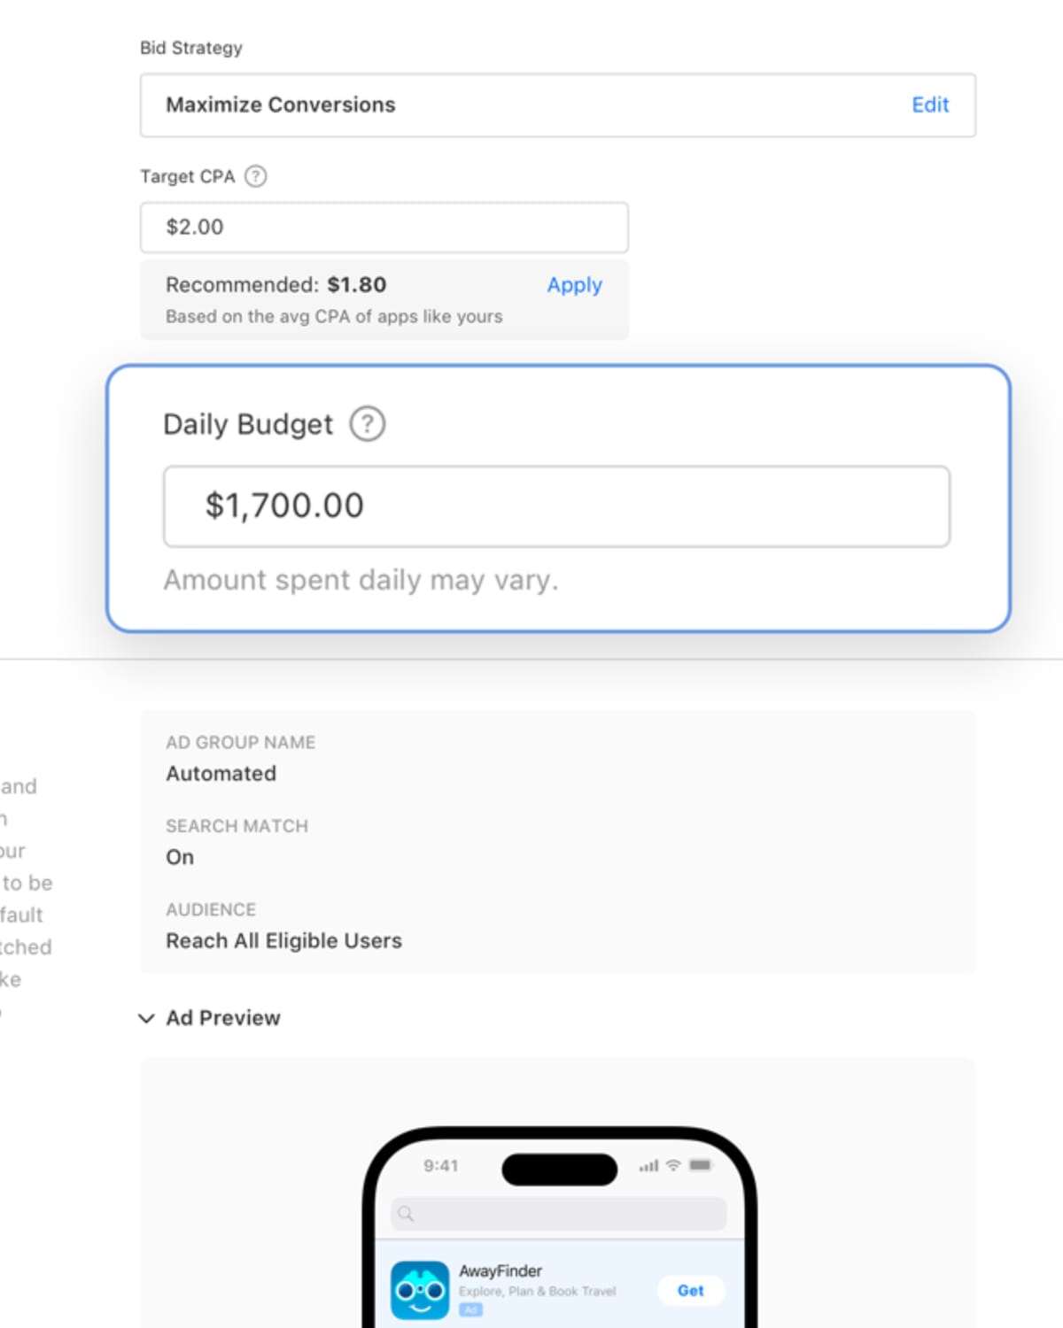Select the Daily Budget $1,700.00 field
Image resolution: width=1063 pixels, height=1328 pixels.
click(x=556, y=506)
